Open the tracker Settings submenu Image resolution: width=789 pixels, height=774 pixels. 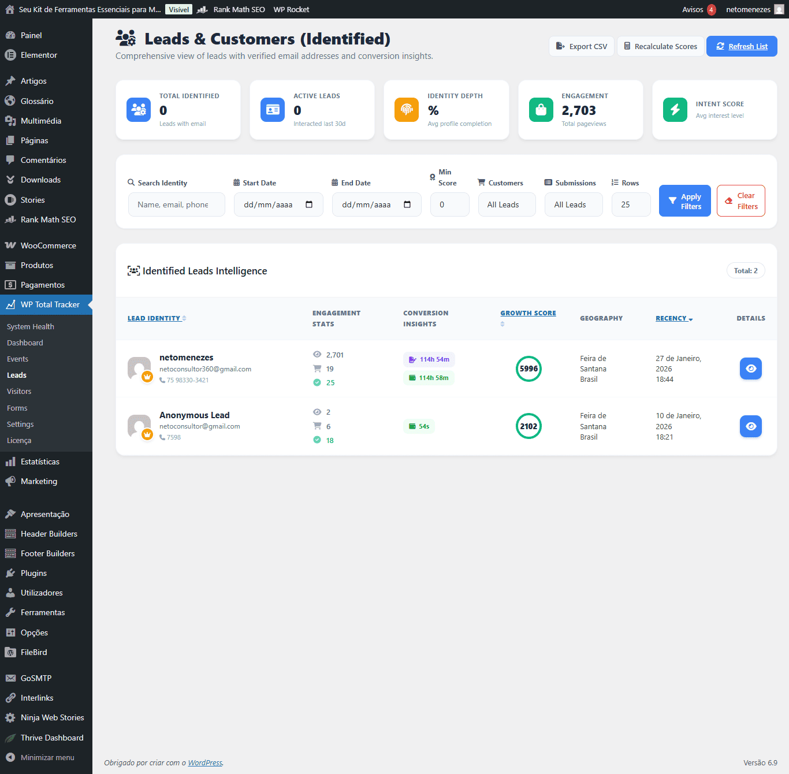[20, 424]
